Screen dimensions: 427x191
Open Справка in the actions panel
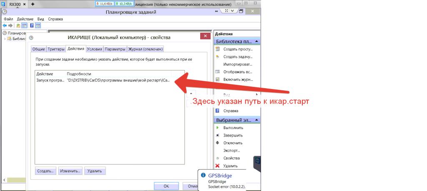click(x=231, y=111)
